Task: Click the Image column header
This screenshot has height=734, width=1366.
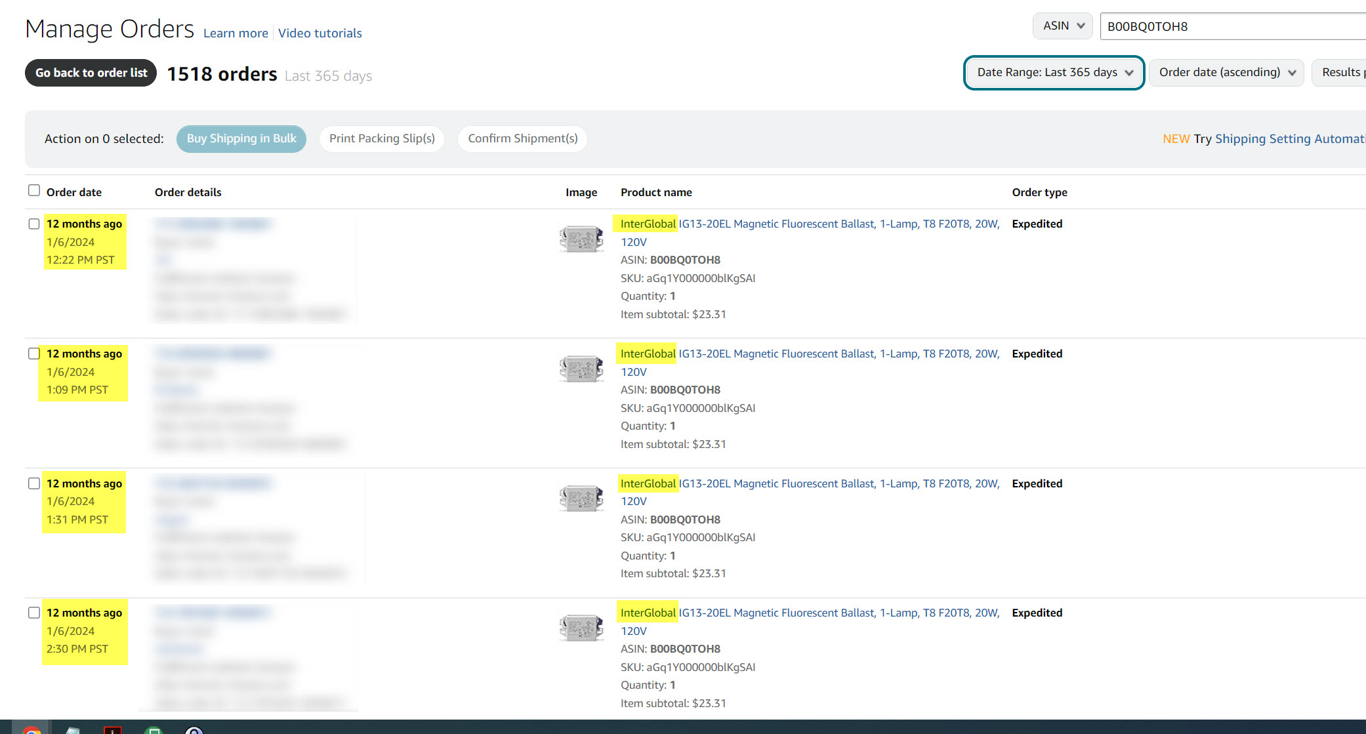Action: click(x=581, y=192)
